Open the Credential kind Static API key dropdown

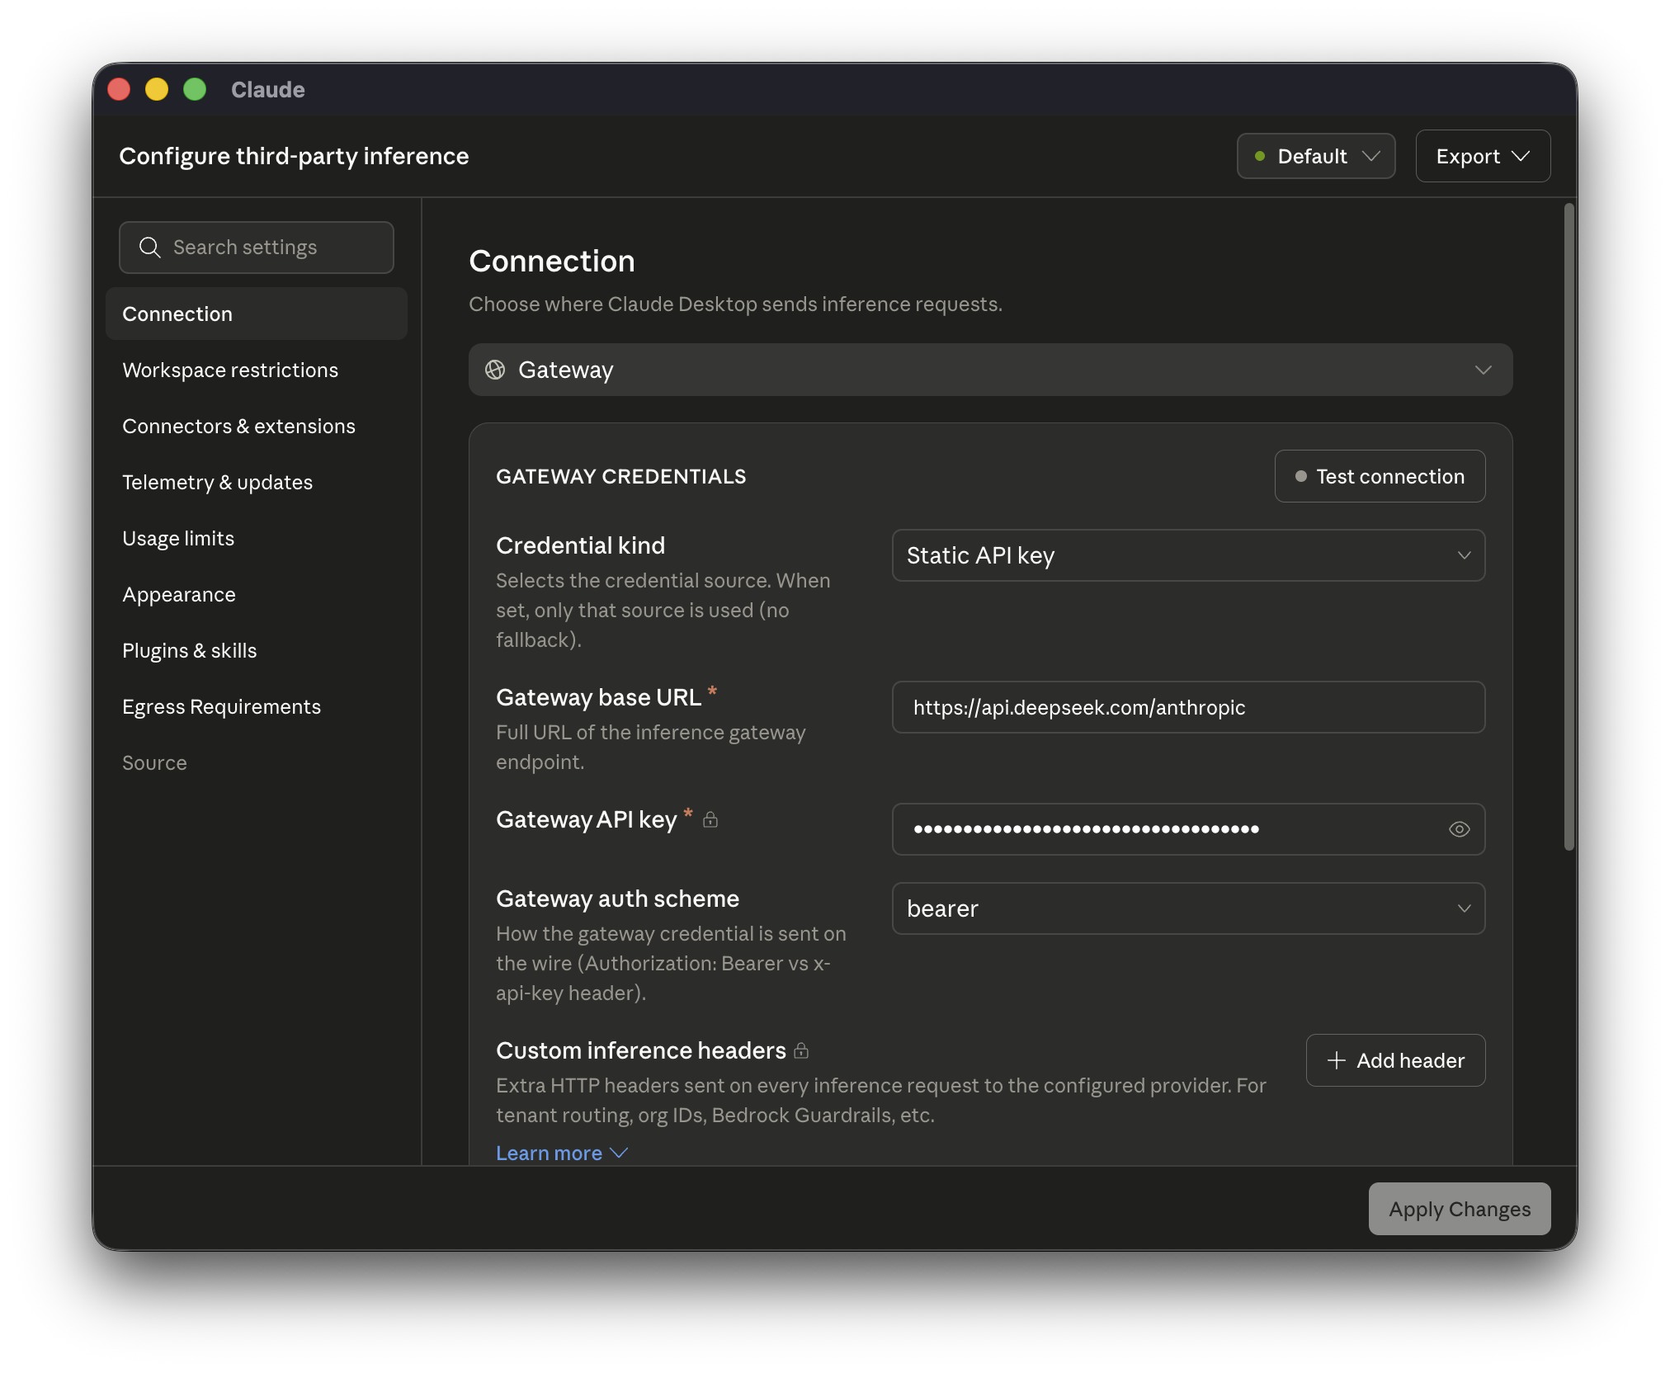(1188, 555)
